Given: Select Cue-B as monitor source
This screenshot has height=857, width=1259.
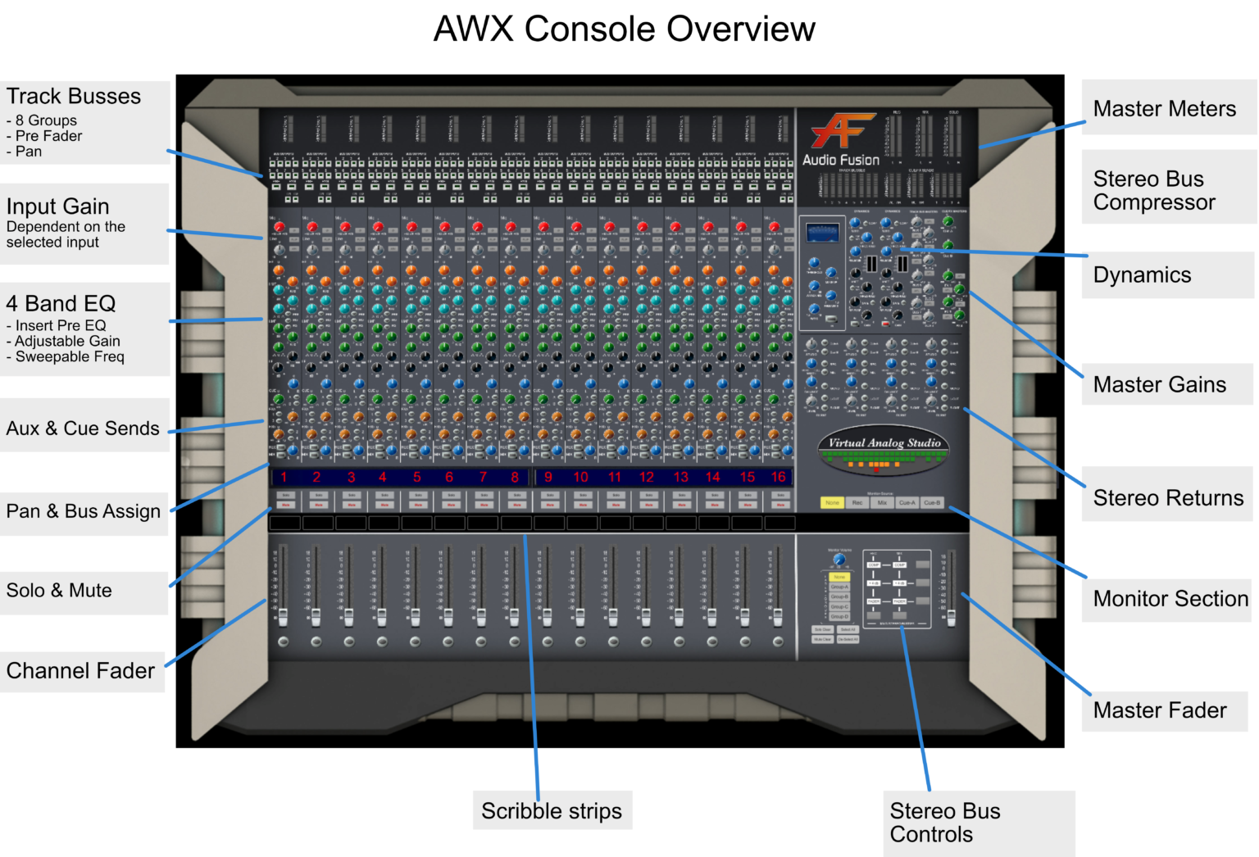Looking at the screenshot, I should [x=932, y=502].
